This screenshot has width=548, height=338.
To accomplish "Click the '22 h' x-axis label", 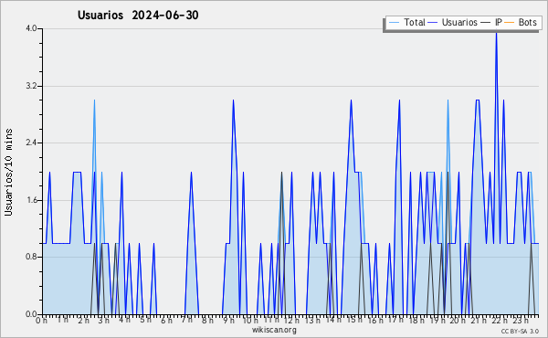I will click(500, 321).
